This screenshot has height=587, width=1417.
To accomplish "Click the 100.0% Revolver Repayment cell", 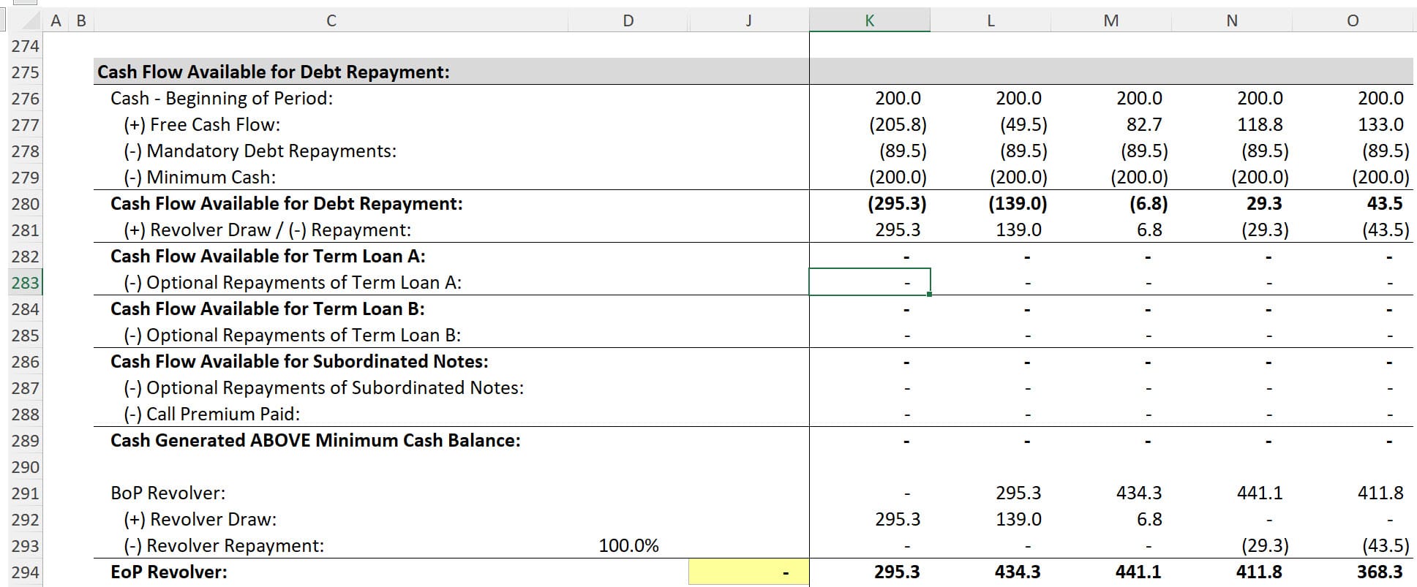I will [x=628, y=546].
